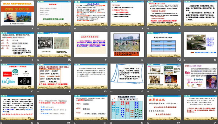This screenshot has width=218, height=124.
Task: Click the animation star under slide 17
Action: pos(148,91)
